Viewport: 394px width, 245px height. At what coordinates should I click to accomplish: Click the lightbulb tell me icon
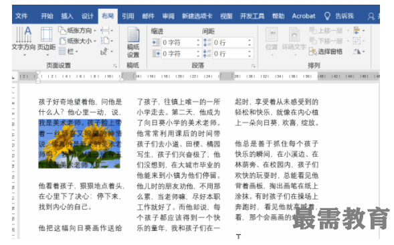327,16
